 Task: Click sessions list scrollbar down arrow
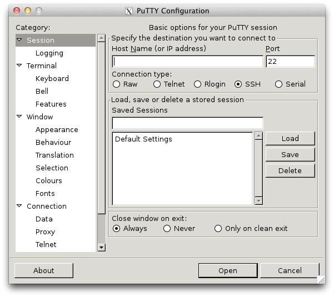tap(258, 200)
